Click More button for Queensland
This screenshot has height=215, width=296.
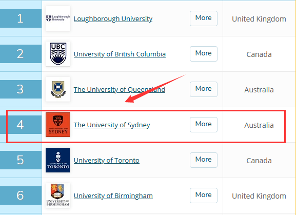(x=204, y=89)
